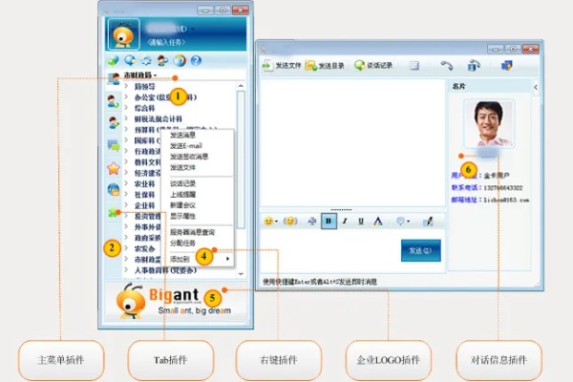Image resolution: width=573 pixels, height=382 pixels.
Task: Open the emoticon picker smiley
Action: click(268, 222)
